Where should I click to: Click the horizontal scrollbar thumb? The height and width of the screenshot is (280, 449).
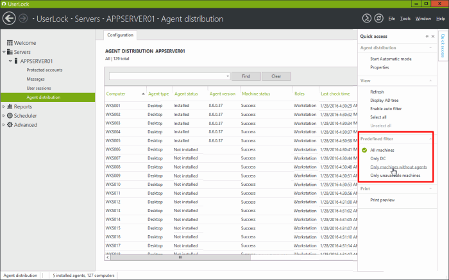coord(180,258)
